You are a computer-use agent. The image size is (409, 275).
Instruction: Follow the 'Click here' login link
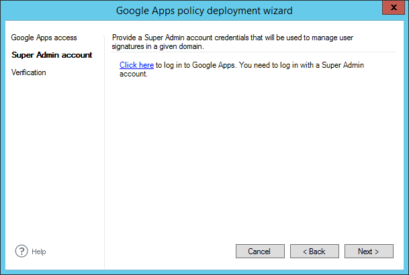point(136,65)
